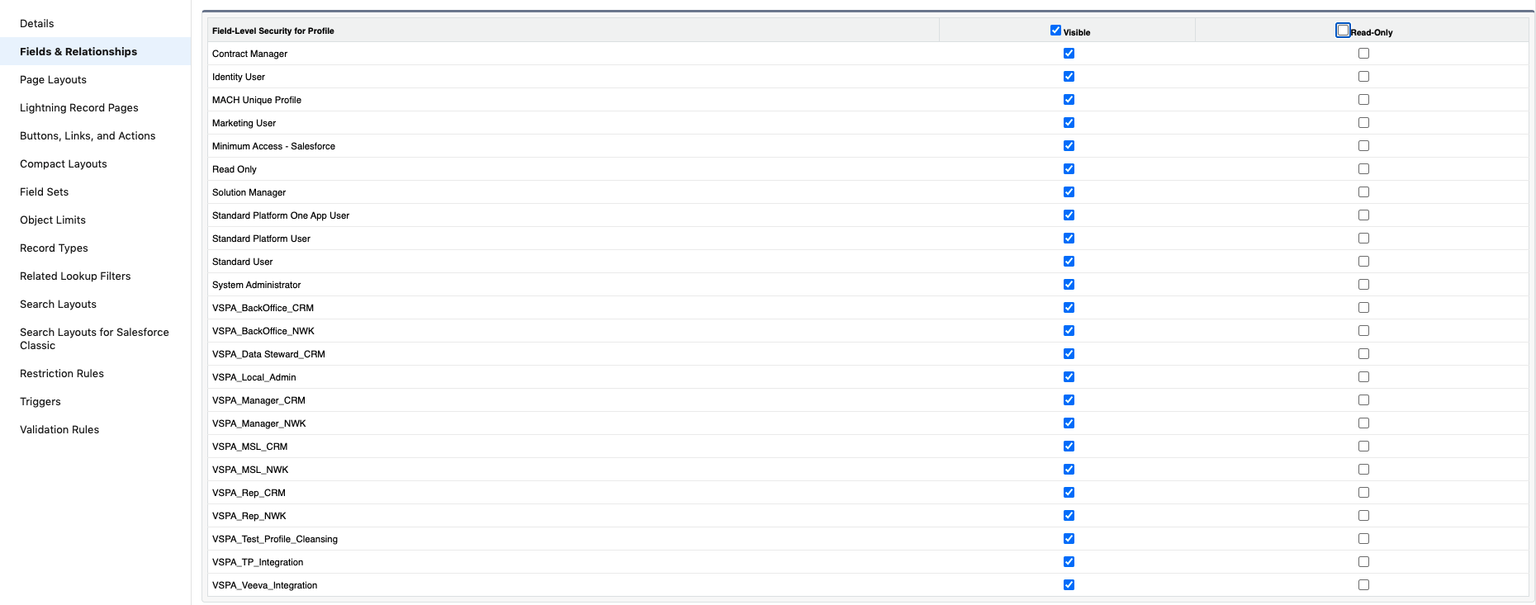Viewport: 1536px width, 605px height.
Task: Uncheck Visible for Standard User
Action: pos(1069,261)
